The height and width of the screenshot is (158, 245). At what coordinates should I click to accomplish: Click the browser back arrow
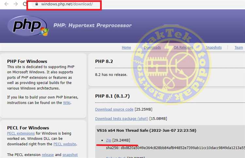pos(7,4)
